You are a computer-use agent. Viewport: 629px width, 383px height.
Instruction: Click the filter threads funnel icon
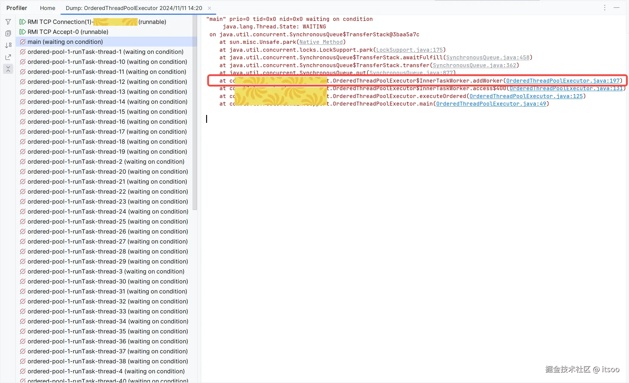coord(8,22)
